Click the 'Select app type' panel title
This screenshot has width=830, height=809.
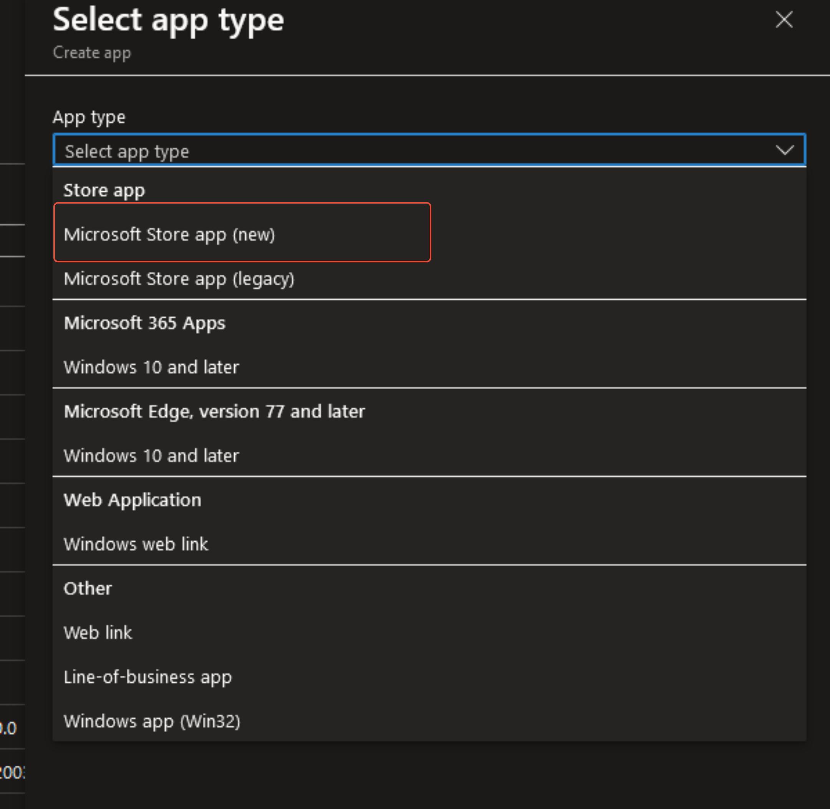(168, 20)
